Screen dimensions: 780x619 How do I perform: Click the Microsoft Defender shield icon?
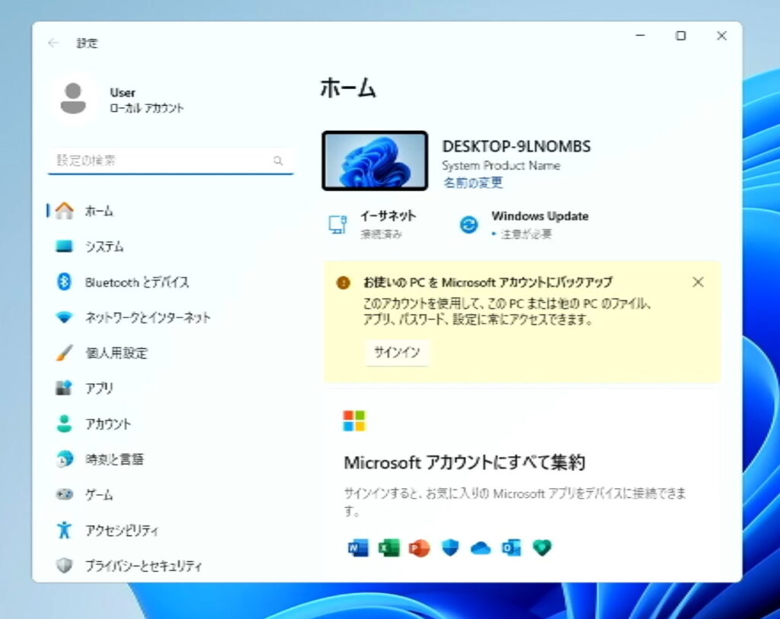point(450,547)
